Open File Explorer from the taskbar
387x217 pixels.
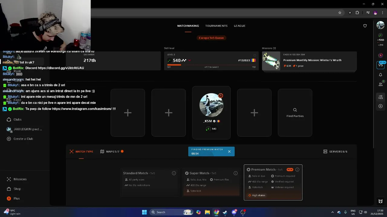pyautogui.click(x=207, y=212)
